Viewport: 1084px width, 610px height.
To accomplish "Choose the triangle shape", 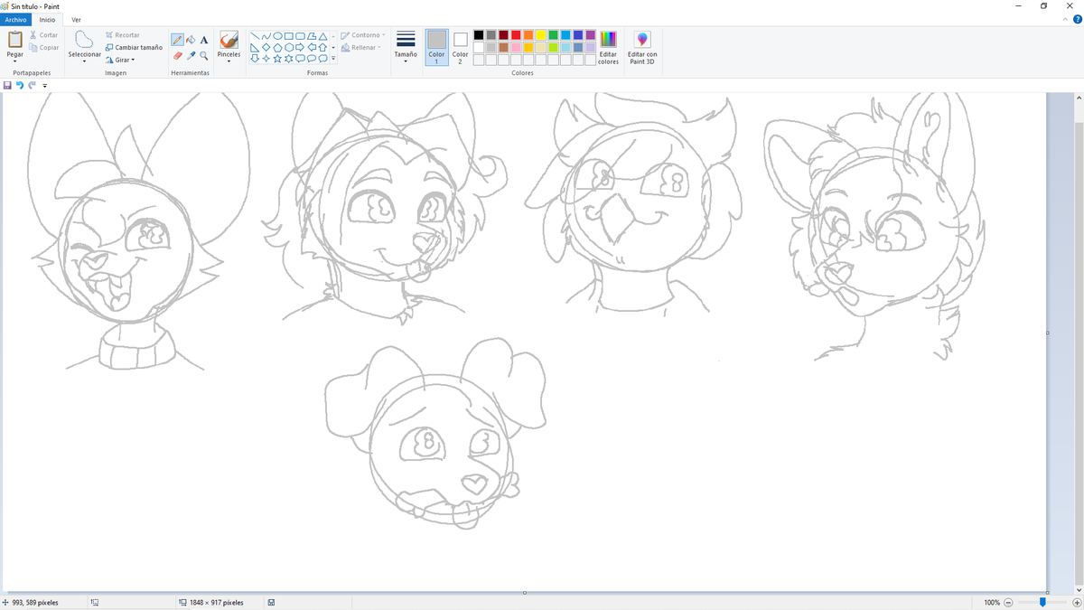I will point(323,36).
